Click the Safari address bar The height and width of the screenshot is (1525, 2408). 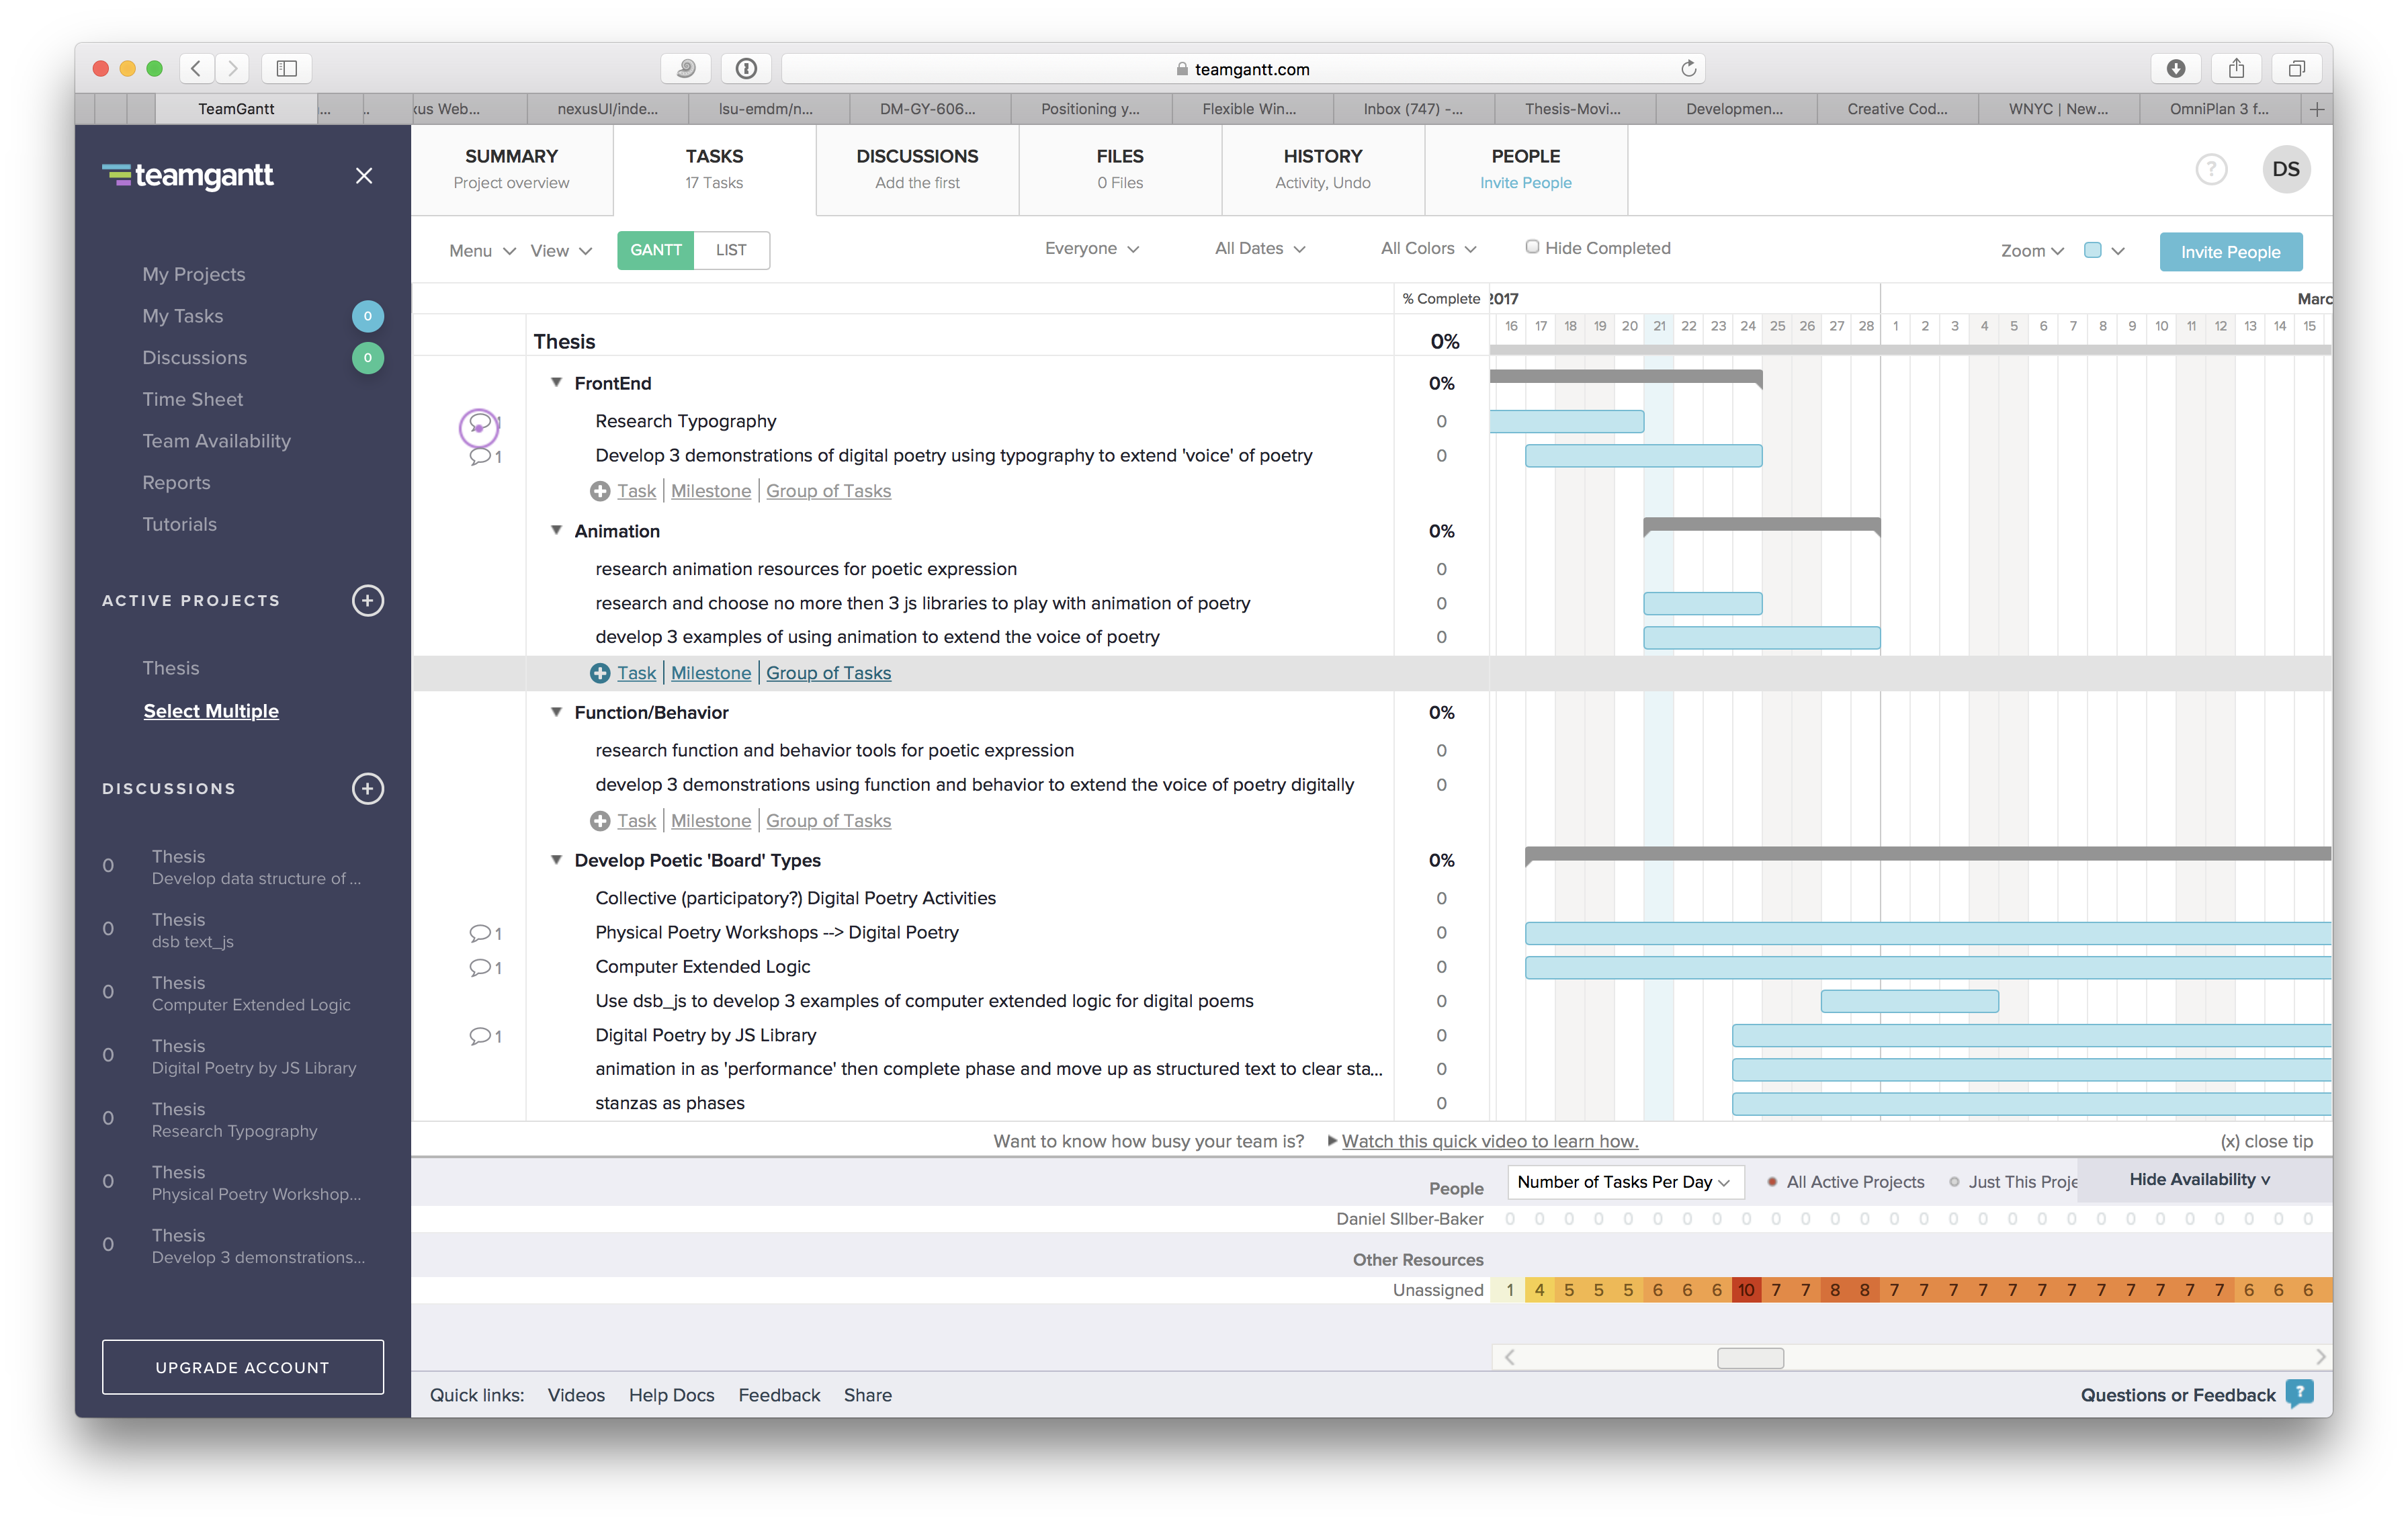coord(1243,68)
